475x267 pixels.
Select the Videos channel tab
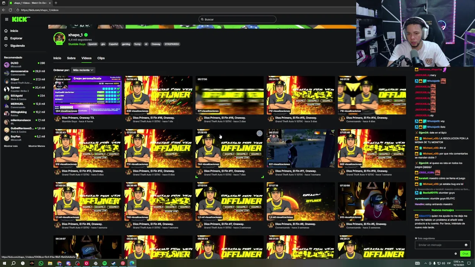coord(86,58)
